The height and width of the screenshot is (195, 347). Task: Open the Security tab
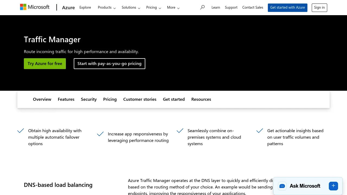tap(89, 99)
